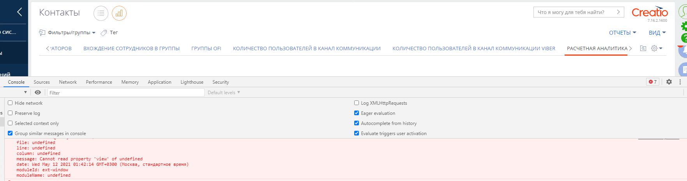This screenshot has width=687, height=181.
Task: Open user profile avatar at right edge
Action: coord(683,12)
